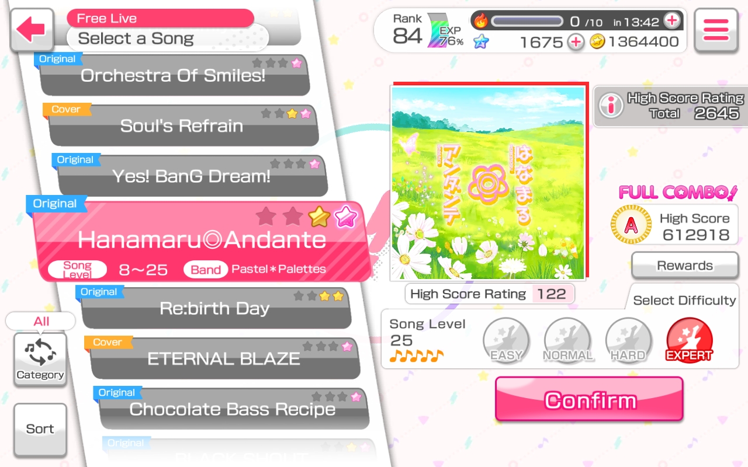The height and width of the screenshot is (467, 748).
Task: Open the Sort options
Action: point(40,430)
